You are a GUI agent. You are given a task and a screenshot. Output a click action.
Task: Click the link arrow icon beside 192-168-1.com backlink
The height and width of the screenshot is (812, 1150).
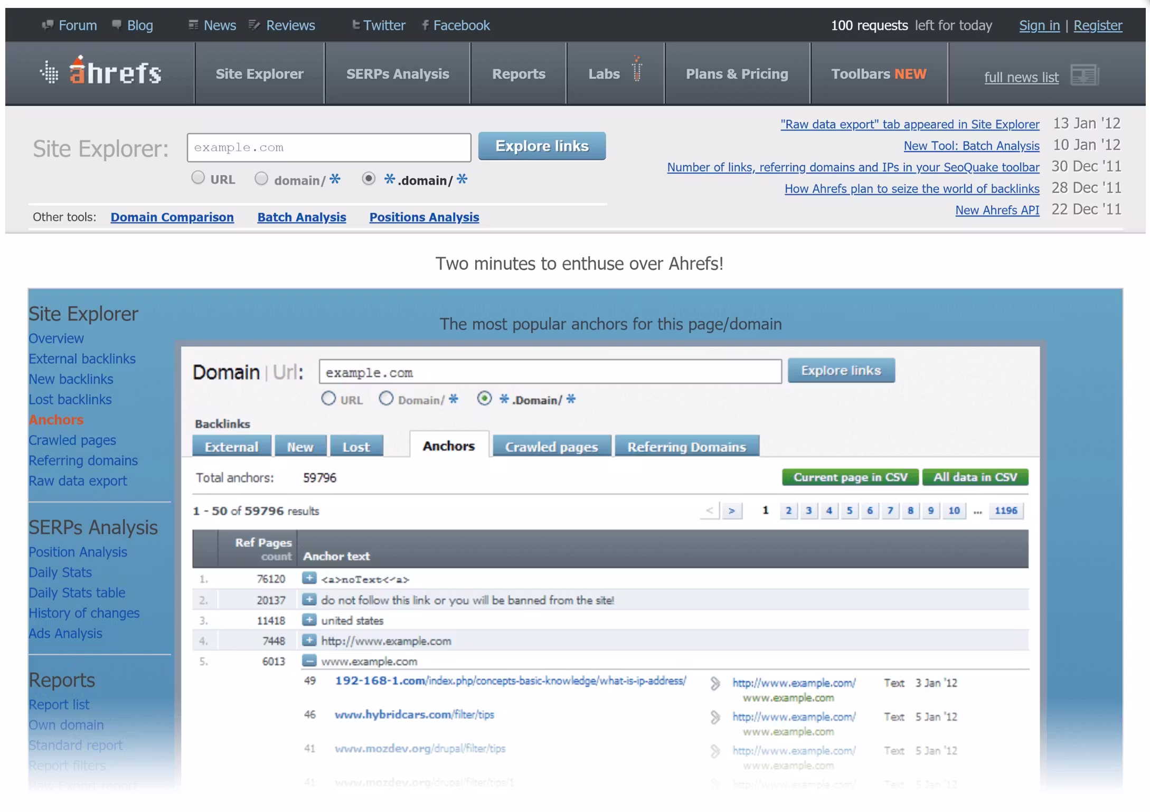pos(717,683)
